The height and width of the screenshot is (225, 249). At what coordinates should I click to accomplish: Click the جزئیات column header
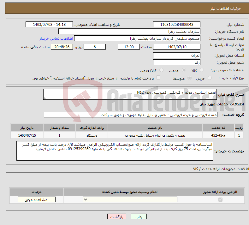pyautogui.click(x=37, y=192)
